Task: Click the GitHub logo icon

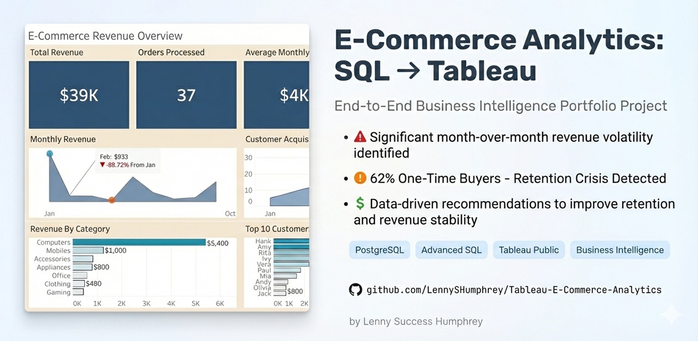Action: pos(356,289)
